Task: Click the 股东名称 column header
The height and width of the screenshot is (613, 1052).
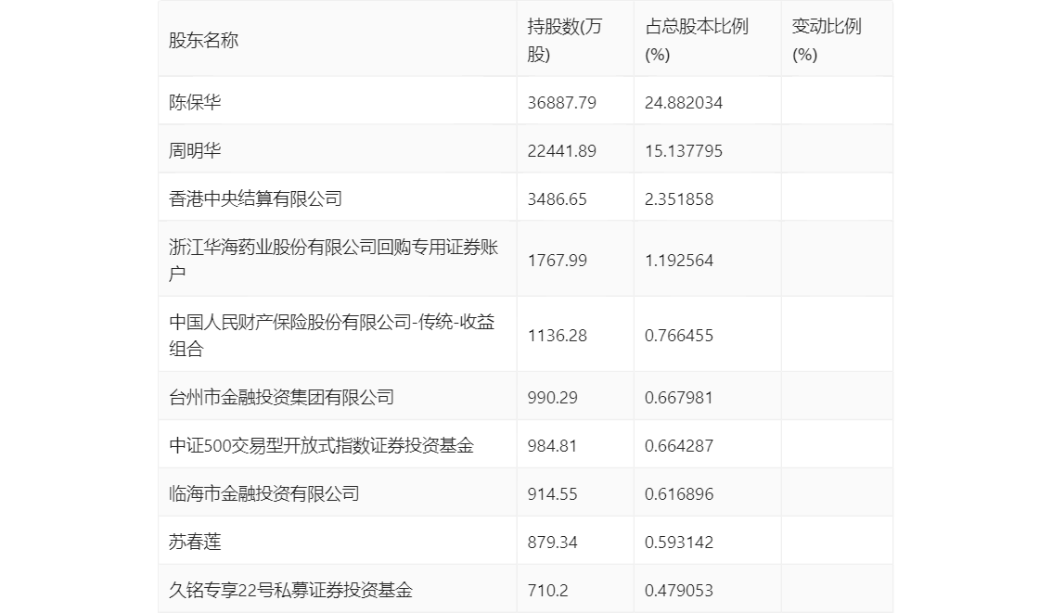Action: pos(203,40)
